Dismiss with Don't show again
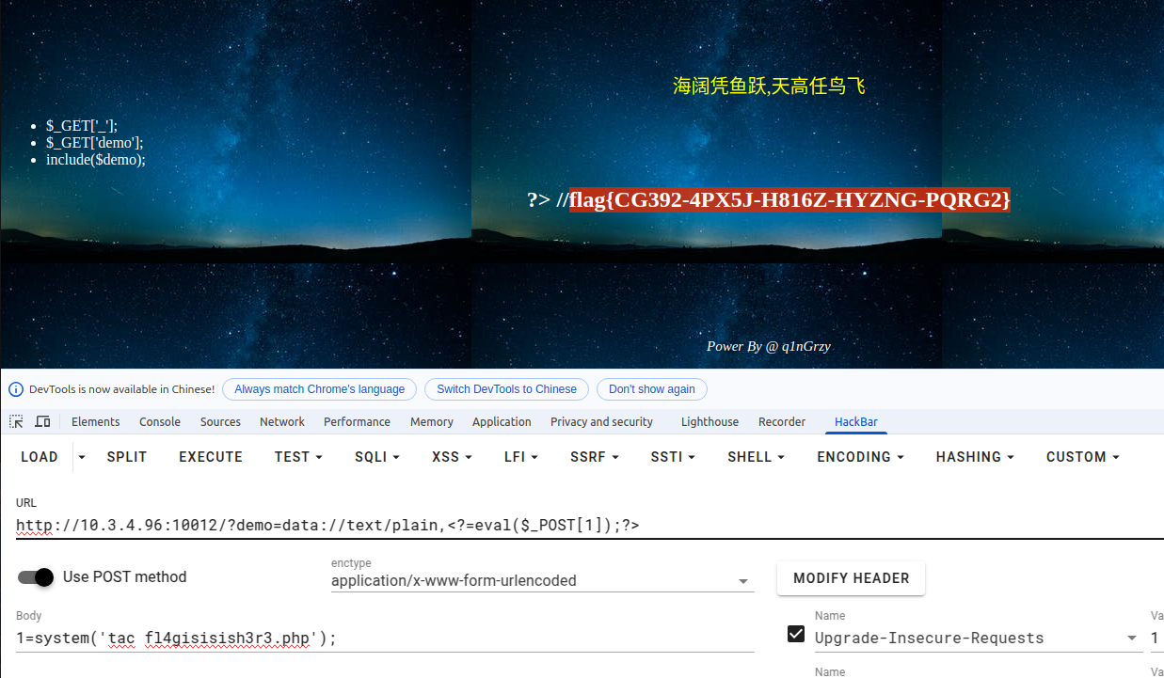Image resolution: width=1164 pixels, height=678 pixels. pyautogui.click(x=651, y=389)
